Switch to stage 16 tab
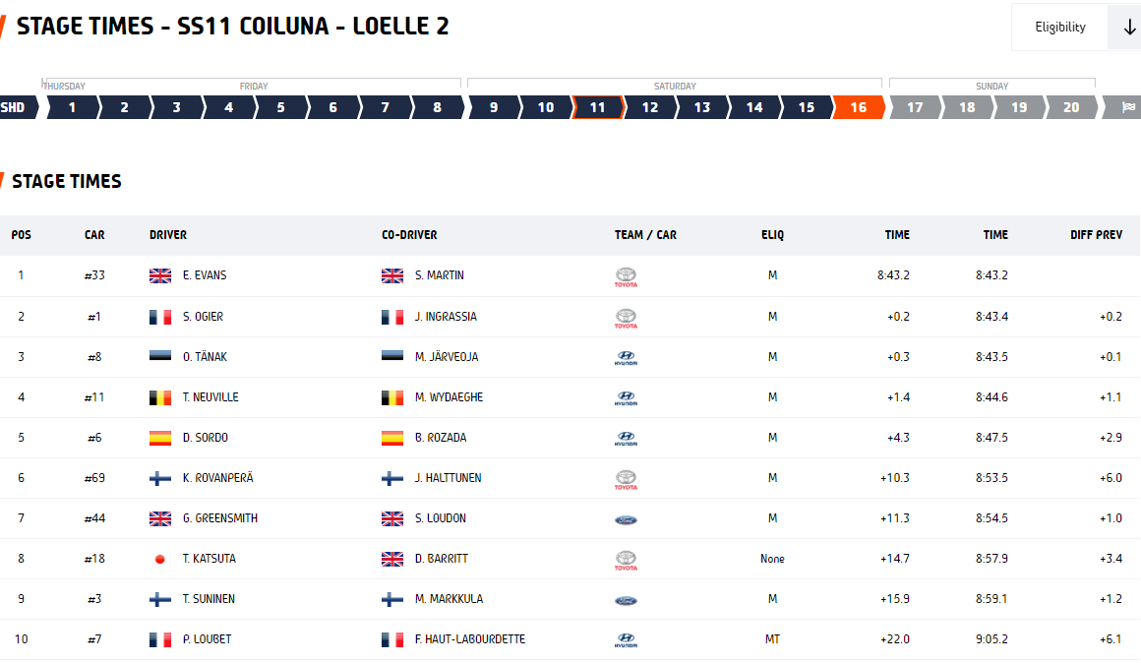The width and height of the screenshot is (1141, 663). pyautogui.click(x=859, y=107)
